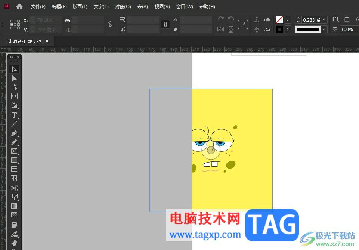This screenshot has width=359, height=250.
Task: Choose the Gradient Swatch tool
Action: click(x=14, y=206)
